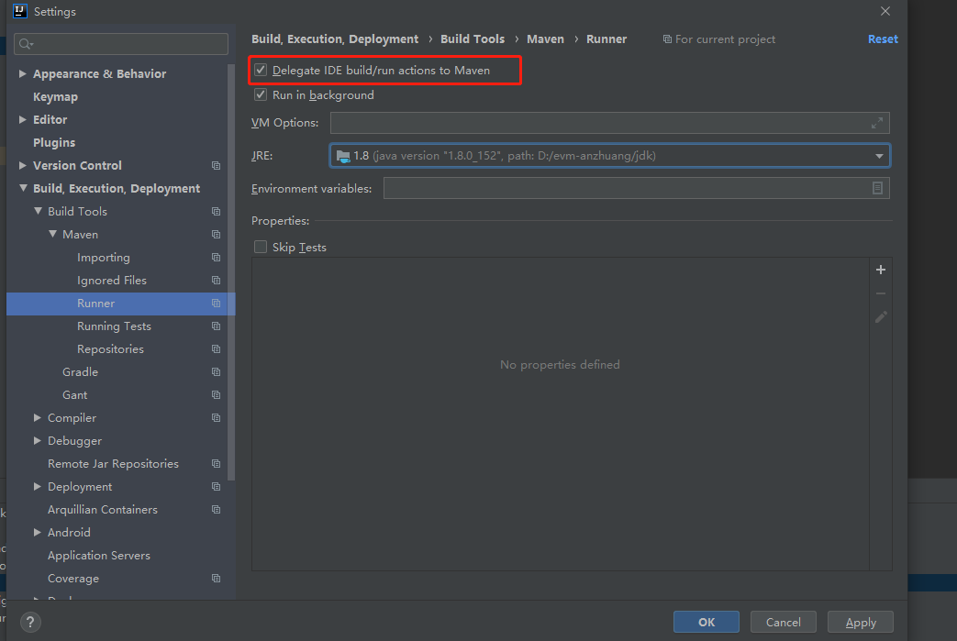Click project-level icon next to Runner

click(x=216, y=304)
